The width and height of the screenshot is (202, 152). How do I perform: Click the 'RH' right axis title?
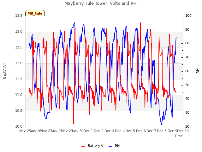click(x=198, y=71)
